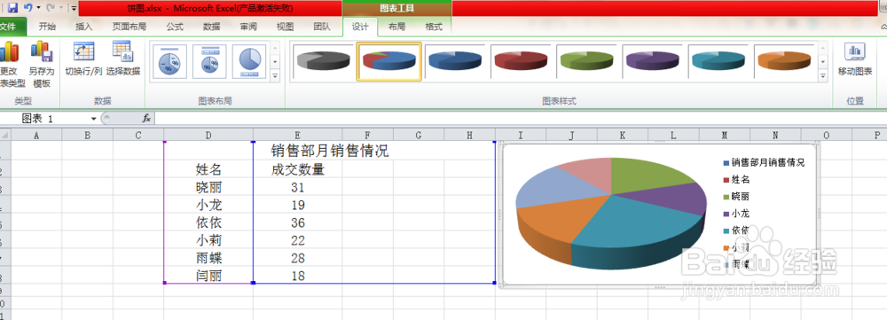Select the cell with name 雨蝶

pos(208,258)
